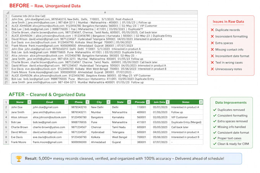
Task: Select the city cell 'Pune' in cleaned table
Action: (100, 122)
